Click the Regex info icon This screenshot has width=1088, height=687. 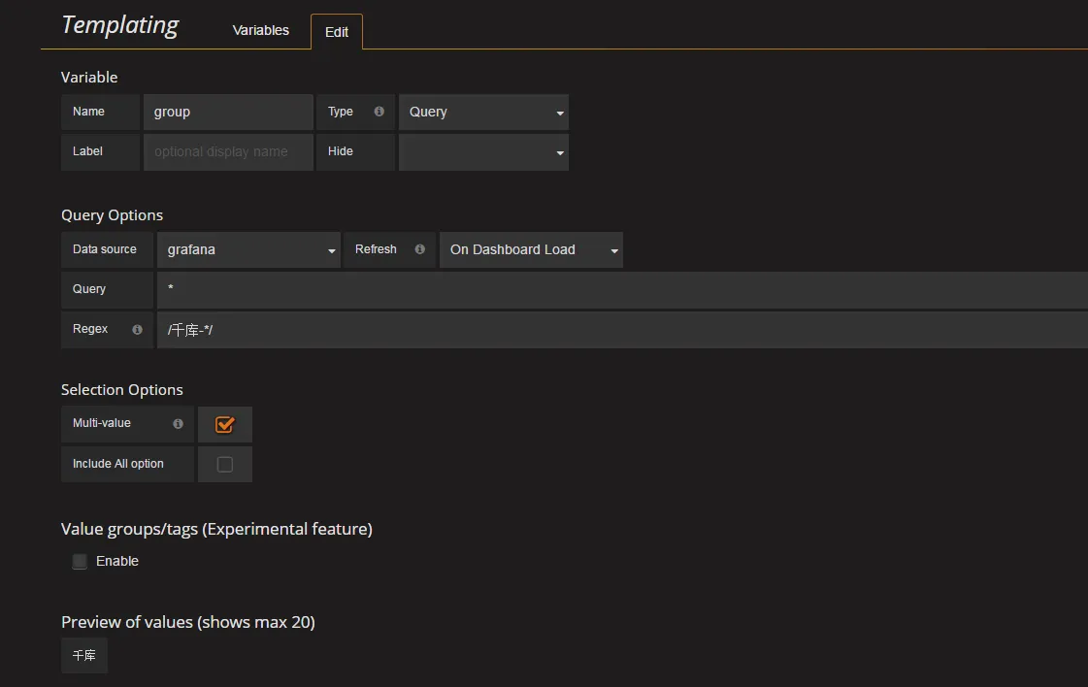pos(137,330)
